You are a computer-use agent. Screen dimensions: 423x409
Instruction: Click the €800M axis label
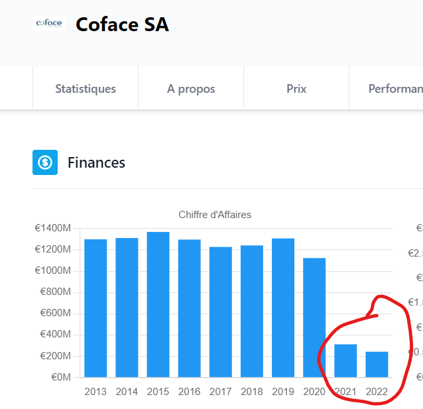coord(56,292)
